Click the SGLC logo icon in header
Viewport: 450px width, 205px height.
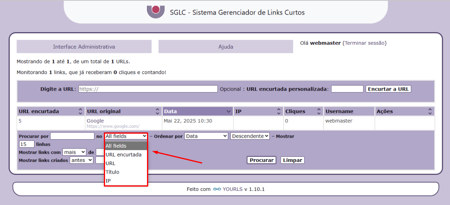[155, 11]
